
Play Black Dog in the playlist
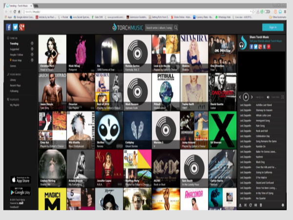tap(260, 162)
